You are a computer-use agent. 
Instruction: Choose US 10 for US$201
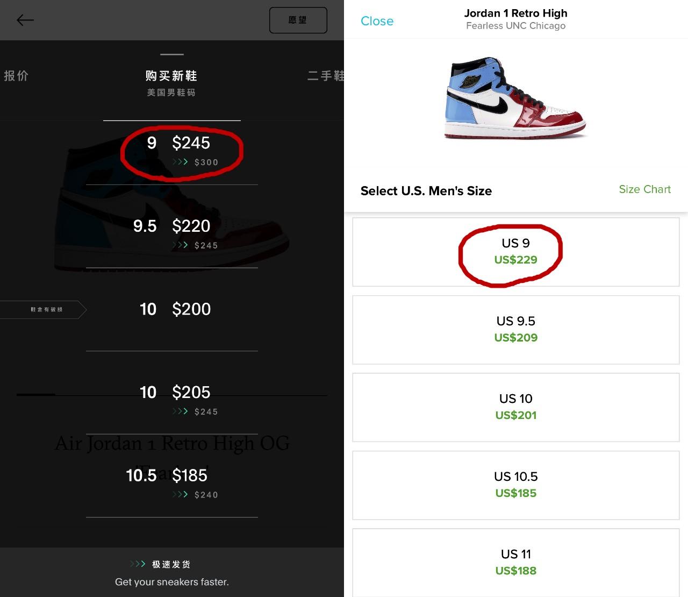click(x=515, y=407)
